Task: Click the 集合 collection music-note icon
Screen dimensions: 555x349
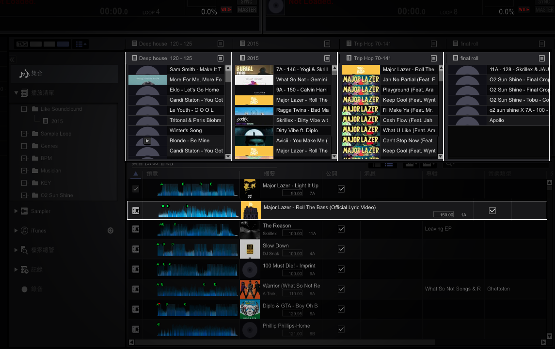Action: 24,74
